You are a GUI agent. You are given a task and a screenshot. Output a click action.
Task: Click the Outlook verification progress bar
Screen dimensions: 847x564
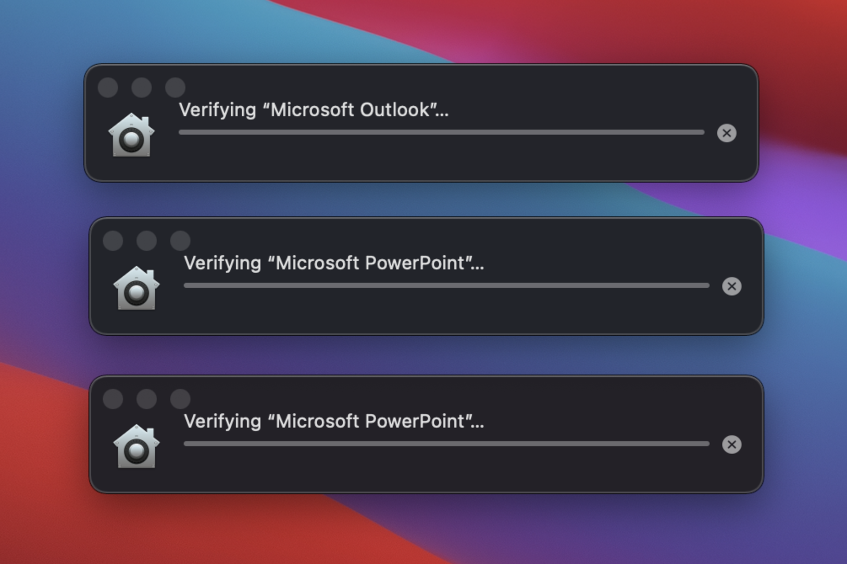(441, 132)
